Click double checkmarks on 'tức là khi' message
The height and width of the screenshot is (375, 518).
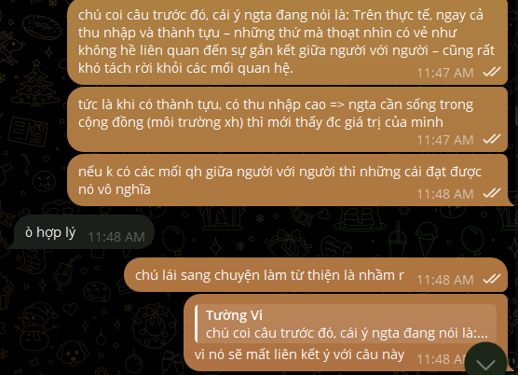[x=492, y=139]
